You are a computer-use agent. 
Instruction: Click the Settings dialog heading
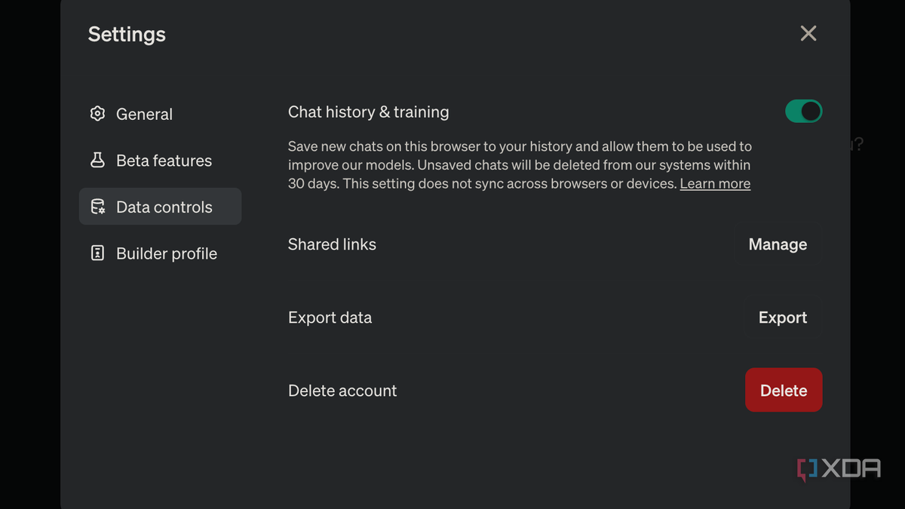(127, 34)
